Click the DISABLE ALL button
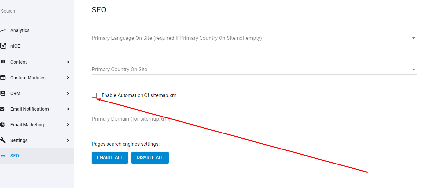 click(150, 158)
